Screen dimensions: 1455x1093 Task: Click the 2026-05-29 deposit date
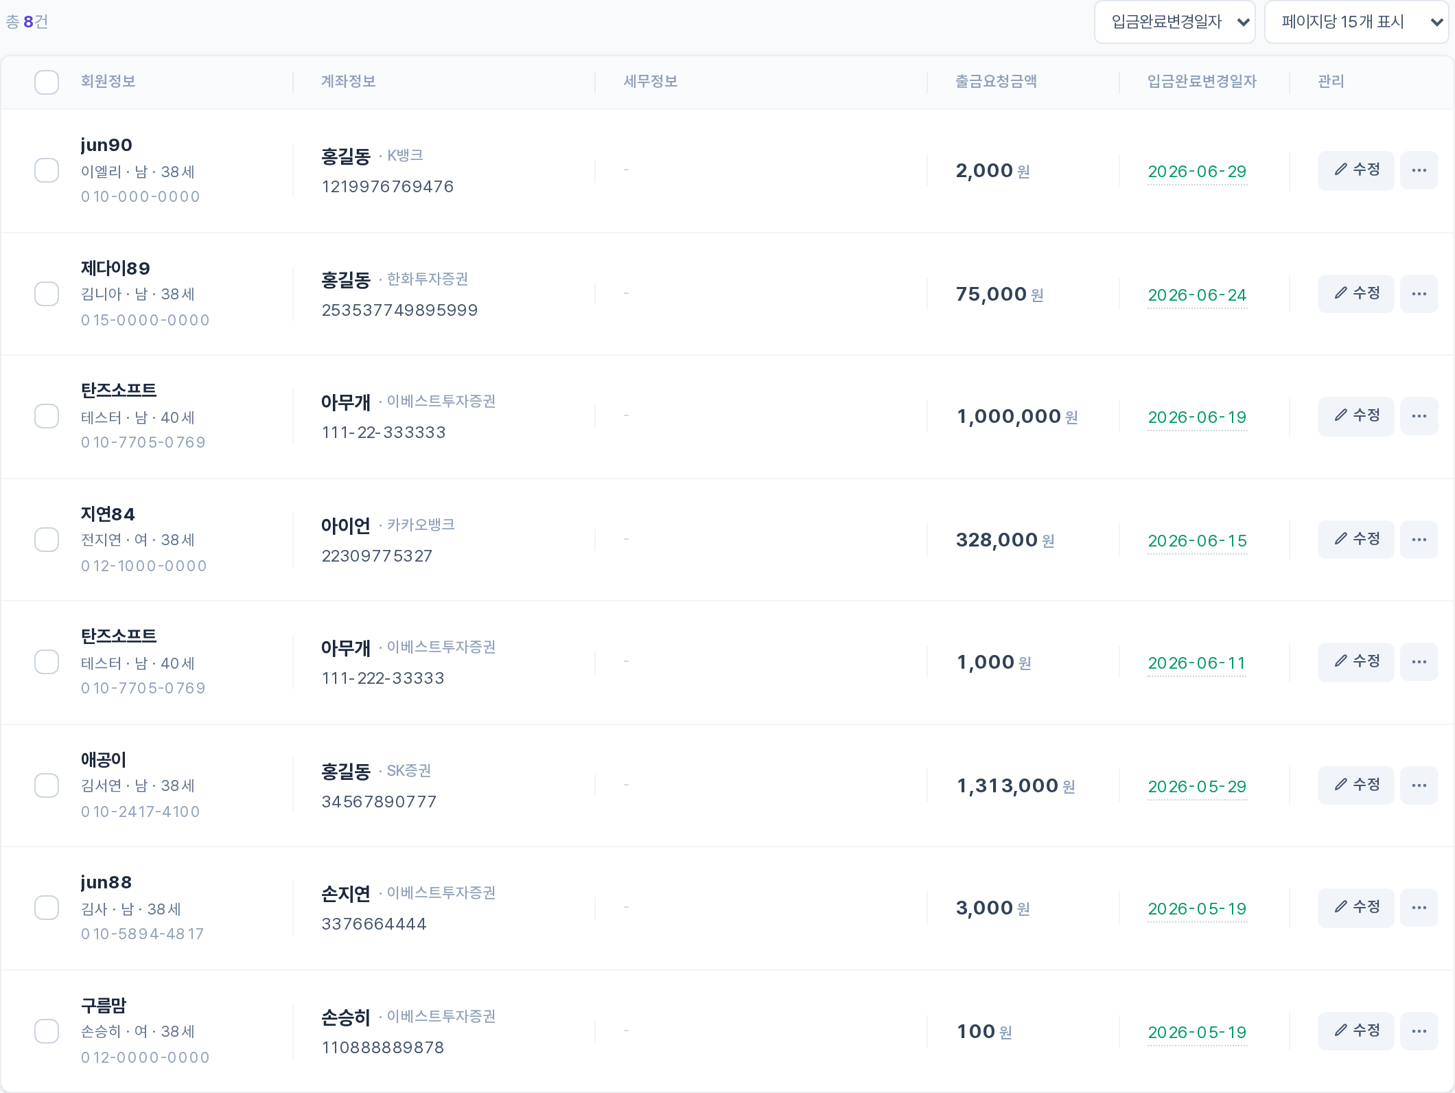point(1197,787)
